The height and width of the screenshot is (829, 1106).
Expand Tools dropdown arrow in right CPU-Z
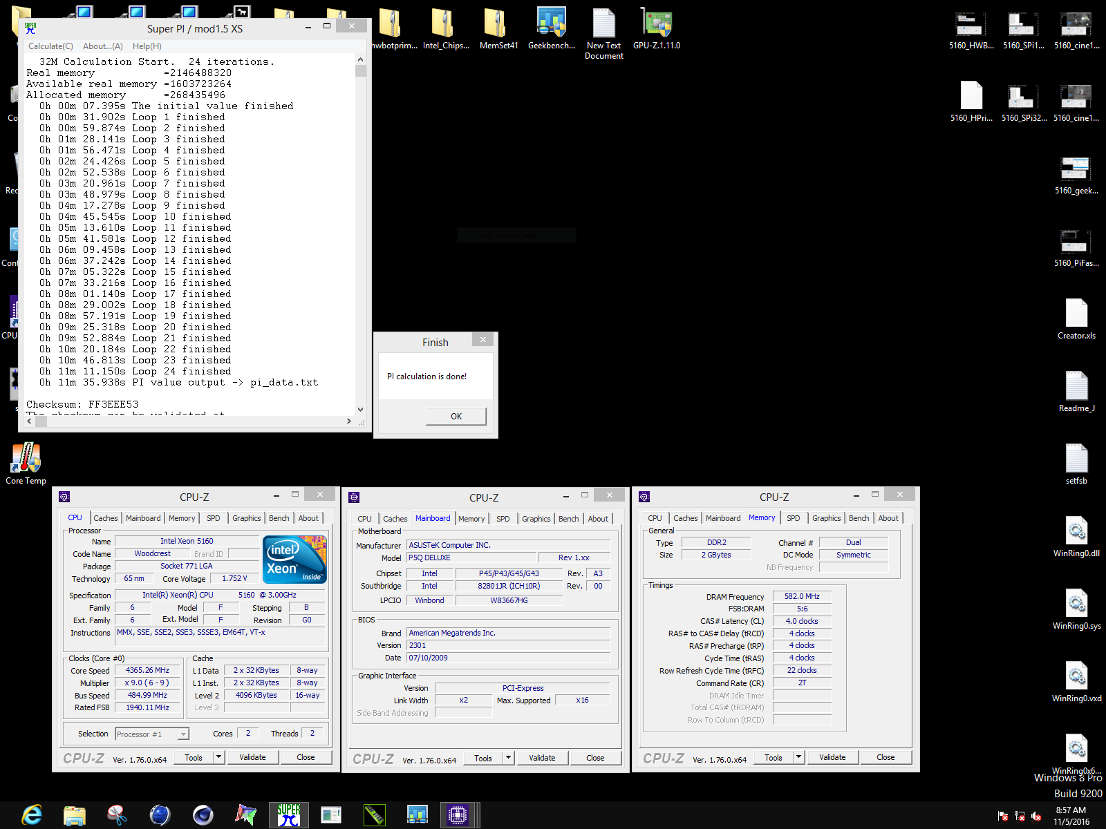pyautogui.click(x=798, y=757)
